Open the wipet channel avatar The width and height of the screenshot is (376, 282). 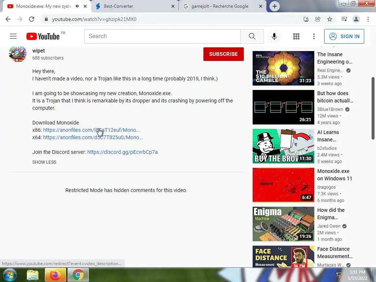tap(18, 54)
